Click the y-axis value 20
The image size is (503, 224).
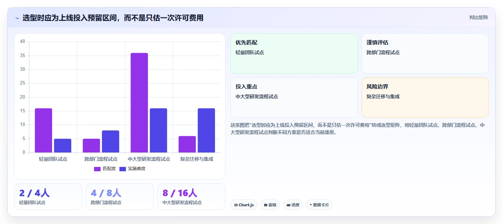pos(22,97)
